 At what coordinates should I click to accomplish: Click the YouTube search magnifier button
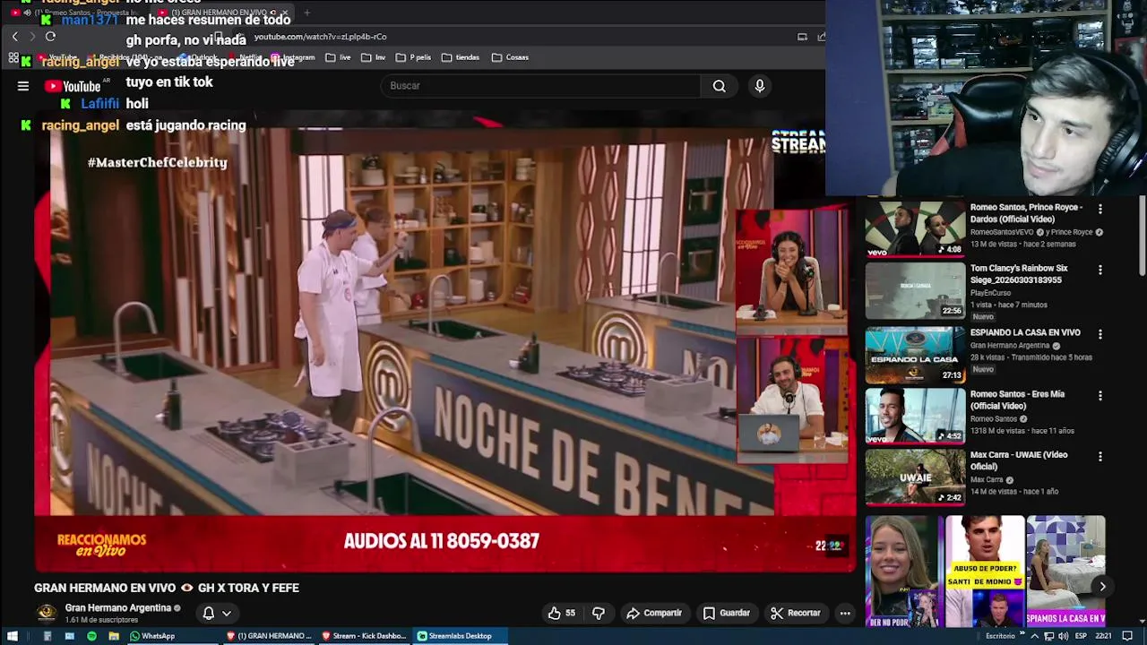click(719, 86)
